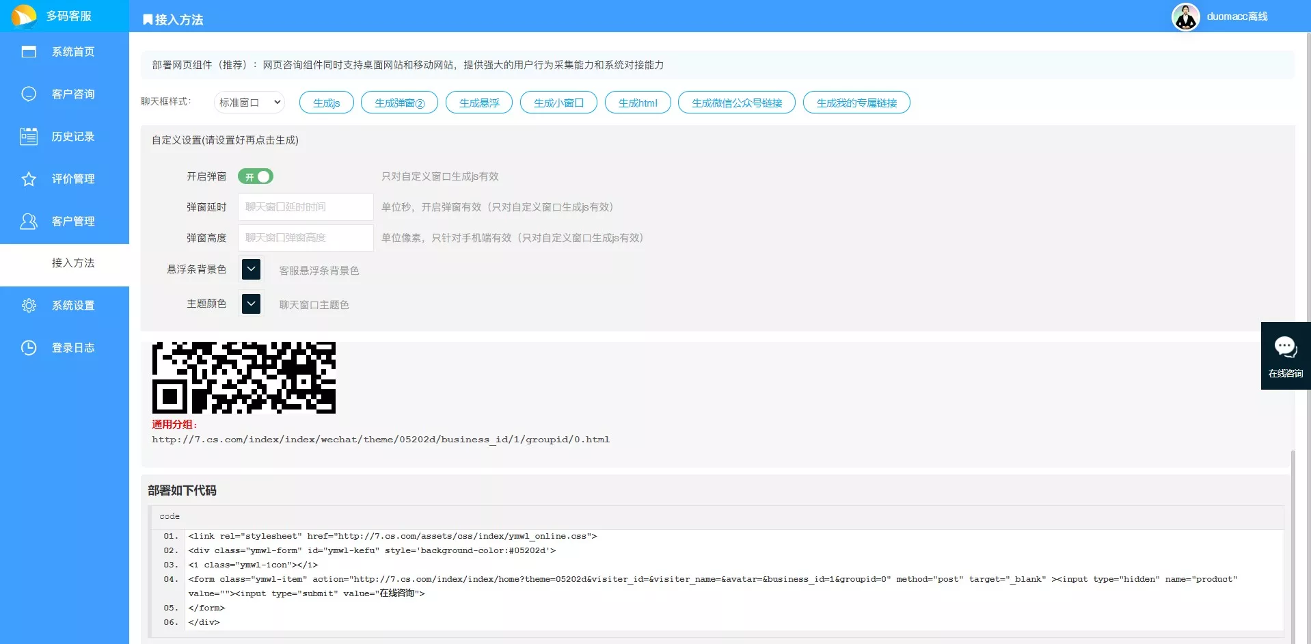This screenshot has height=644, width=1311.
Task: Select the 客户管理 user icon
Action: click(x=29, y=222)
